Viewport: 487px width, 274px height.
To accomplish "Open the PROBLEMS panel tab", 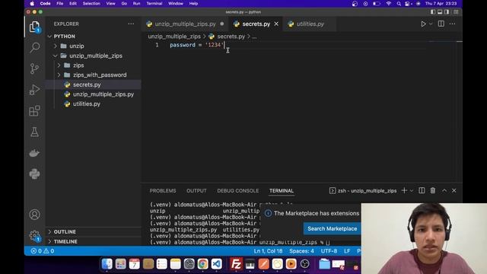I will 163,191.
